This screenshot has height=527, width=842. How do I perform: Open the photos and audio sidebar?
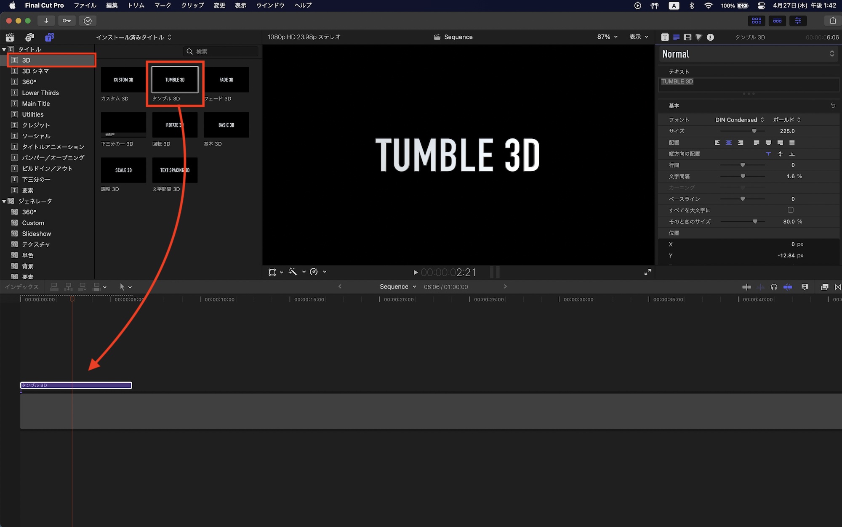[x=29, y=37]
